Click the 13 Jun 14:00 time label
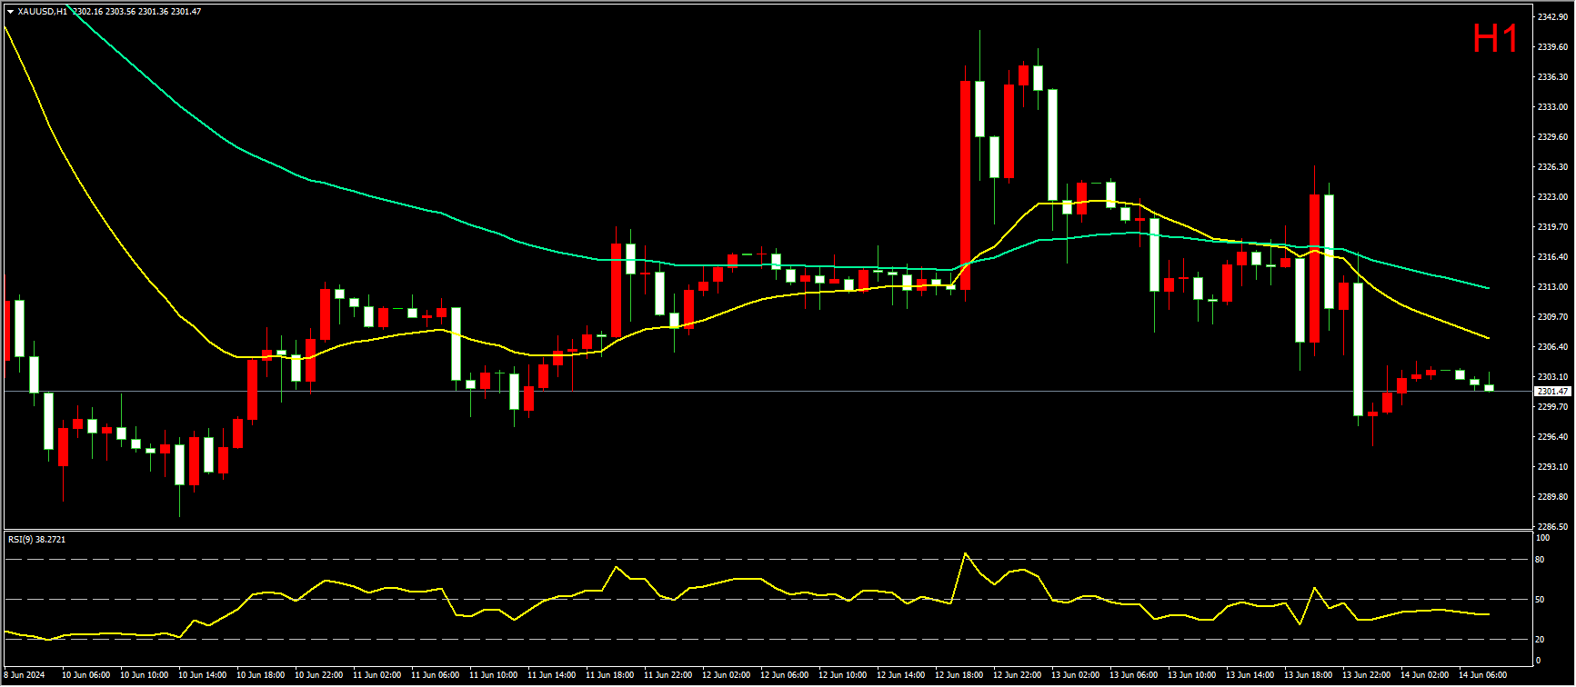The height and width of the screenshot is (687, 1576). coord(1250,675)
